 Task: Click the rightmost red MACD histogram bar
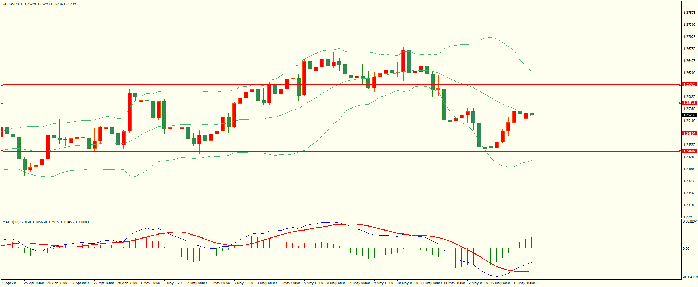click(532, 243)
